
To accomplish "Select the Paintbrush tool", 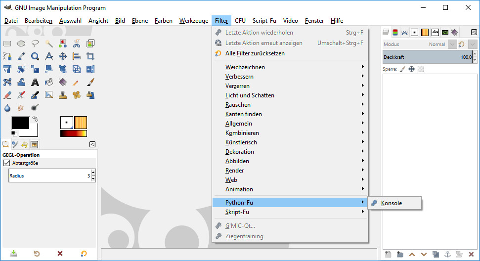I will click(x=90, y=82).
